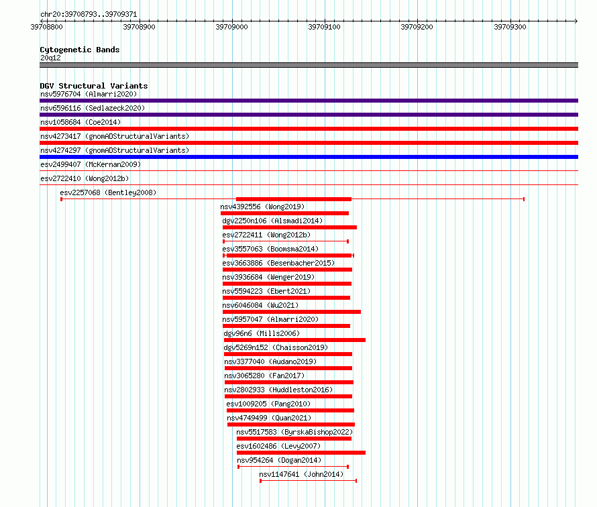Open variant esv1009205 (Pang2010) label
The image size is (597, 507).
click(268, 404)
